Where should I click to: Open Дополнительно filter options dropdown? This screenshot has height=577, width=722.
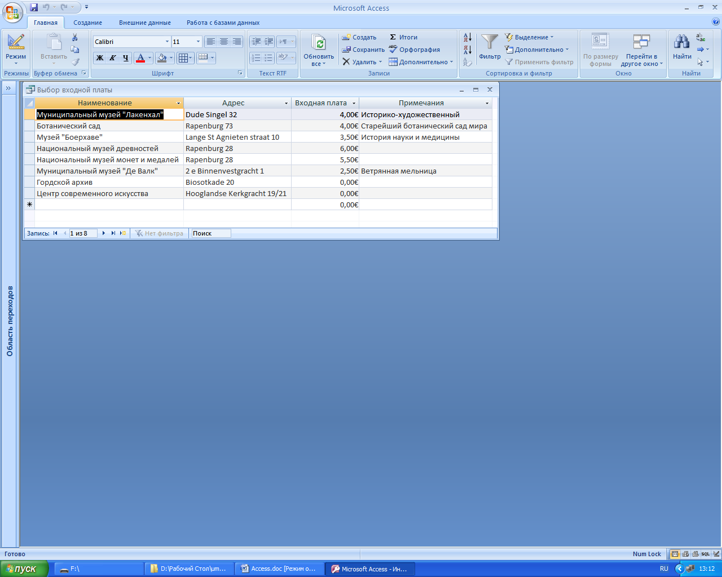click(x=536, y=50)
